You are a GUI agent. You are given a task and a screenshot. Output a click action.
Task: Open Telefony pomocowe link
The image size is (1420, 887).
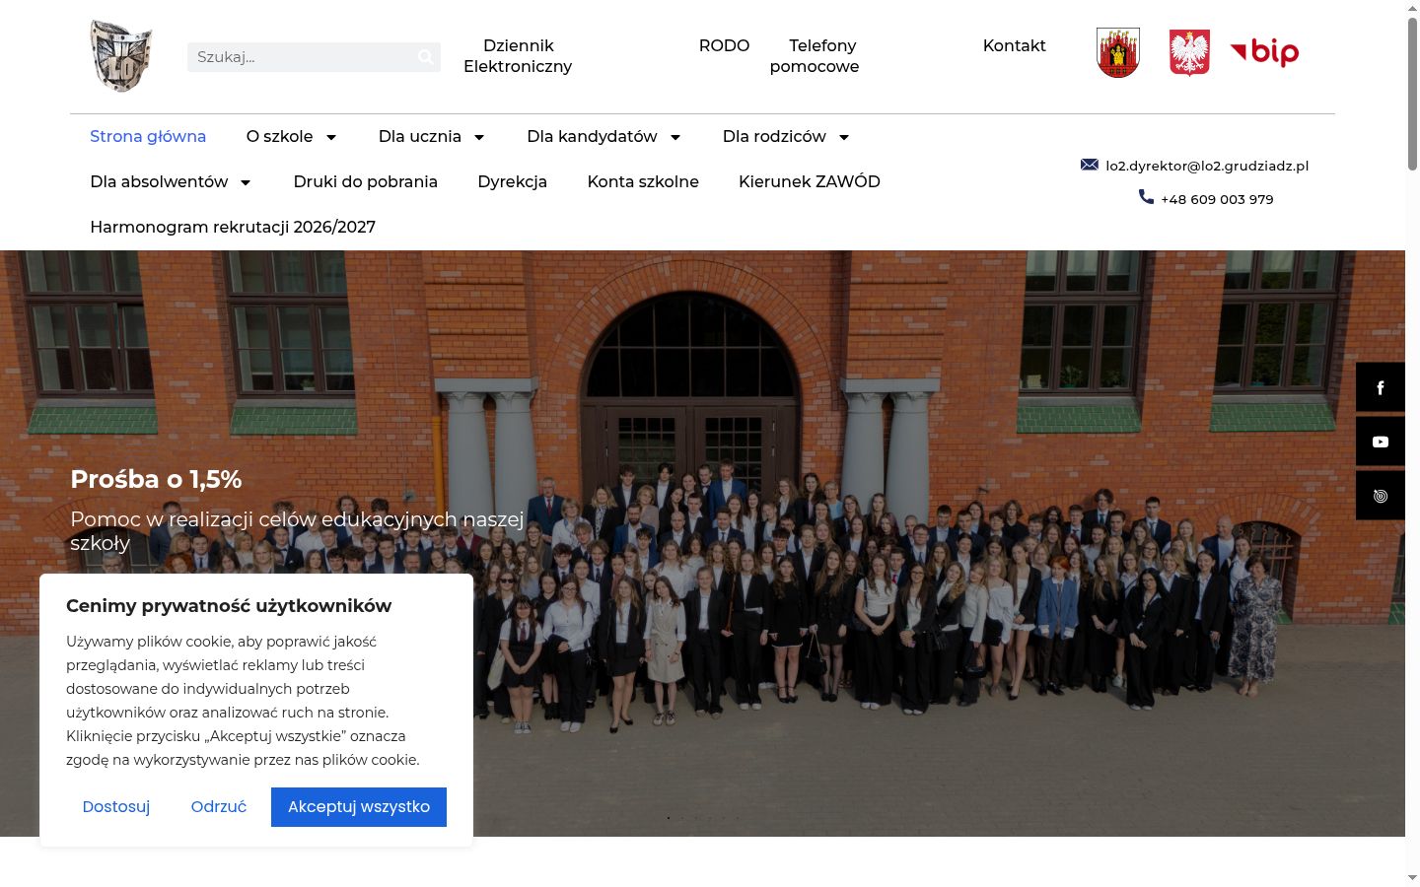[815, 56]
